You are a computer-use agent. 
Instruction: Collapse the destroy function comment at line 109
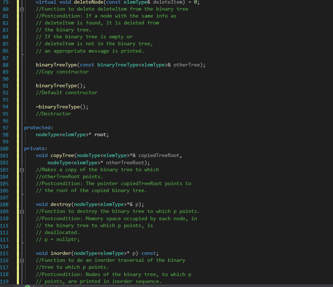tap(21, 211)
